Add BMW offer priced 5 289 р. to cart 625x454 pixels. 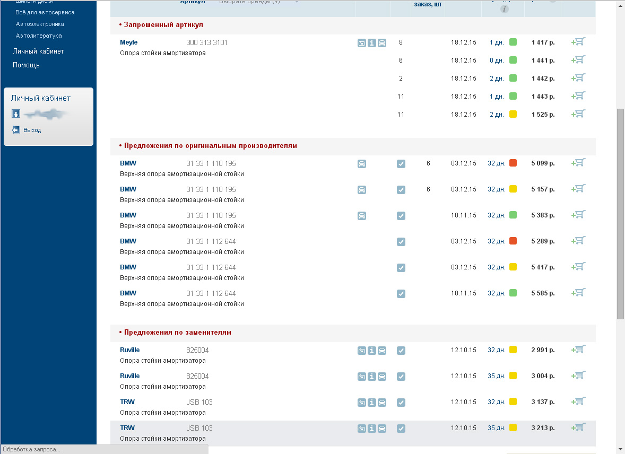coord(578,241)
